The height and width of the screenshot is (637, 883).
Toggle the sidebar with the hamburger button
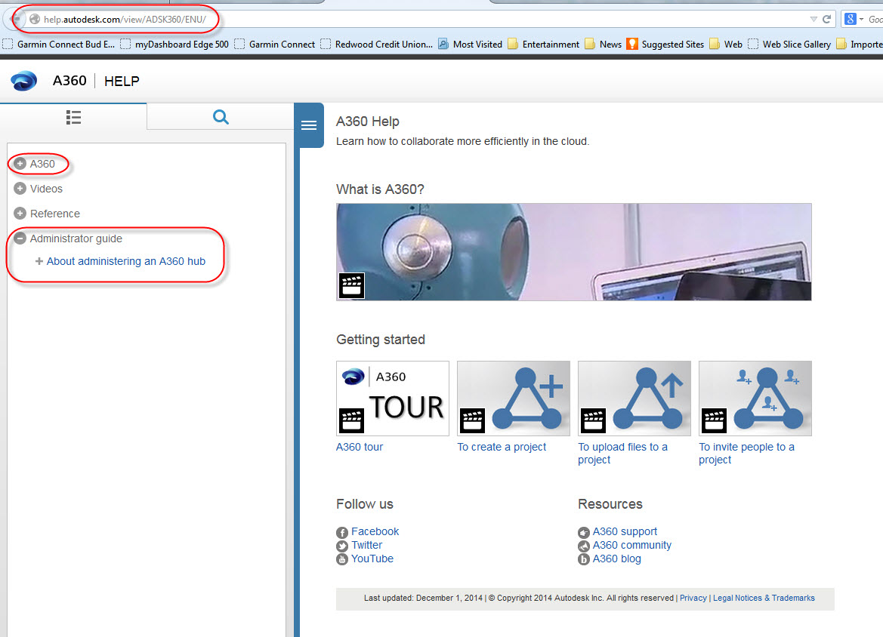coord(309,125)
